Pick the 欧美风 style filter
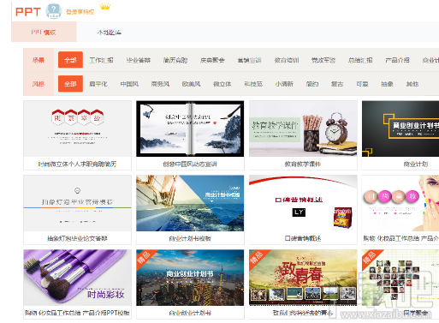This screenshot has width=439, height=323. pos(191,84)
